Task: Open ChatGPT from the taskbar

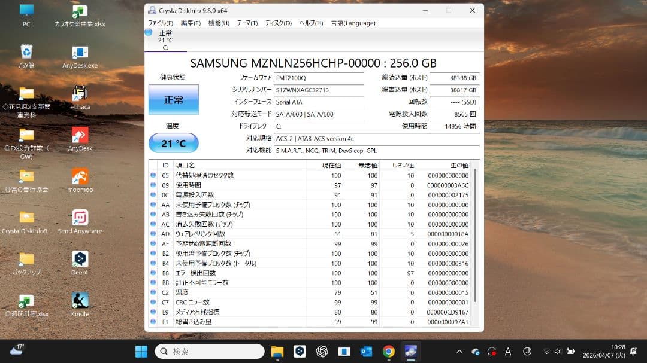Action: 322,352
